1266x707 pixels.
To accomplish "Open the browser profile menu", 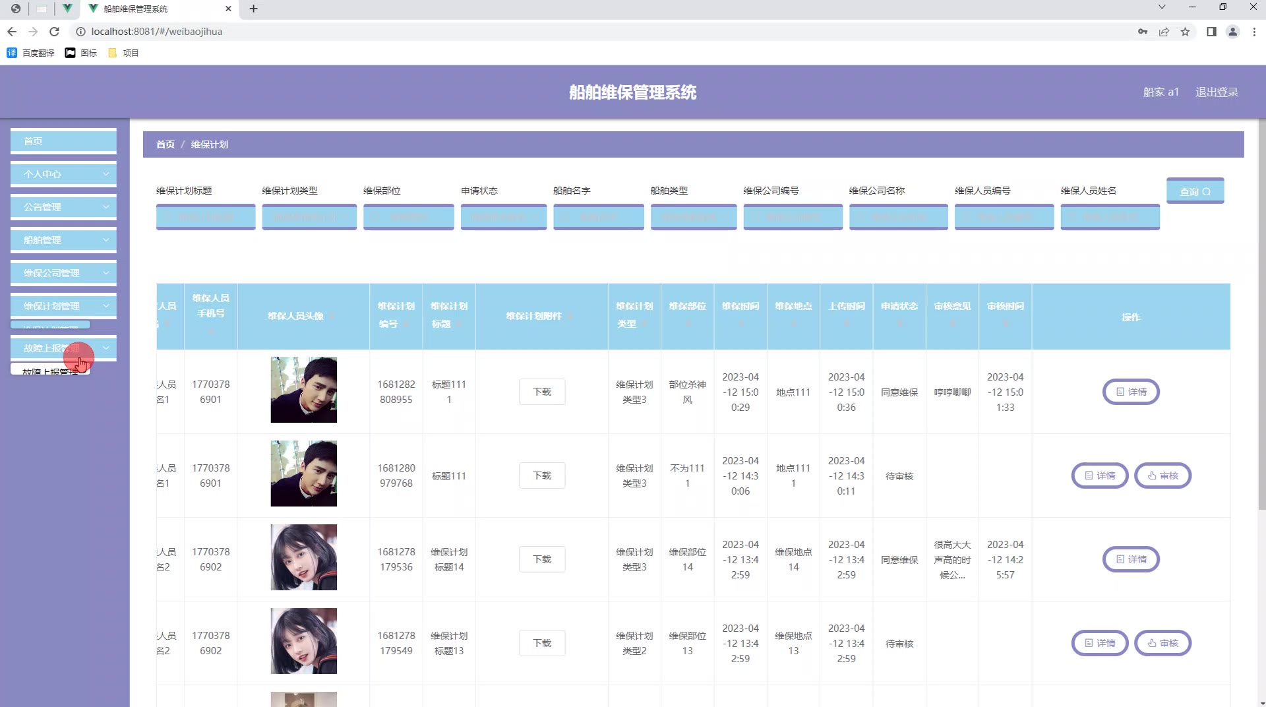I will pyautogui.click(x=1232, y=32).
